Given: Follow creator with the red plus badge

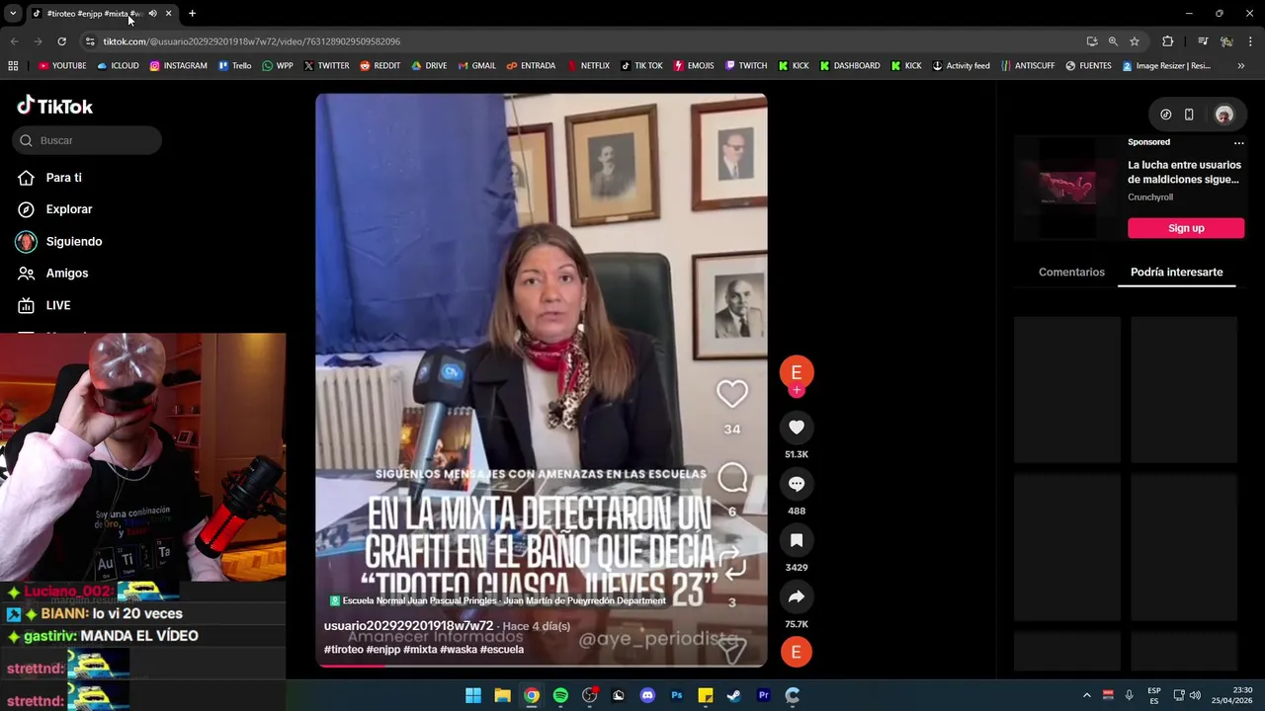Looking at the screenshot, I should tap(797, 391).
